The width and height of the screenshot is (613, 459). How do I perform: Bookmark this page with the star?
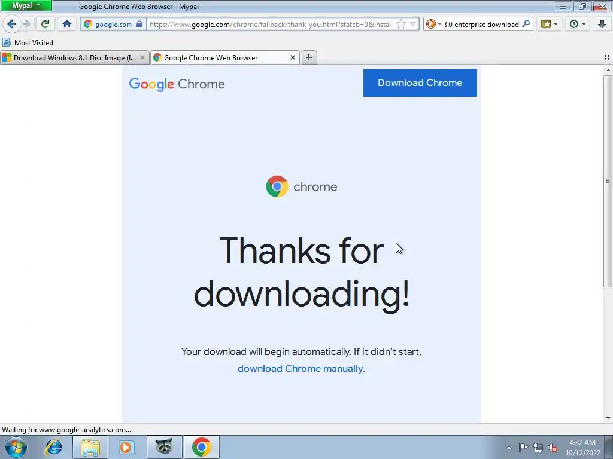(401, 24)
